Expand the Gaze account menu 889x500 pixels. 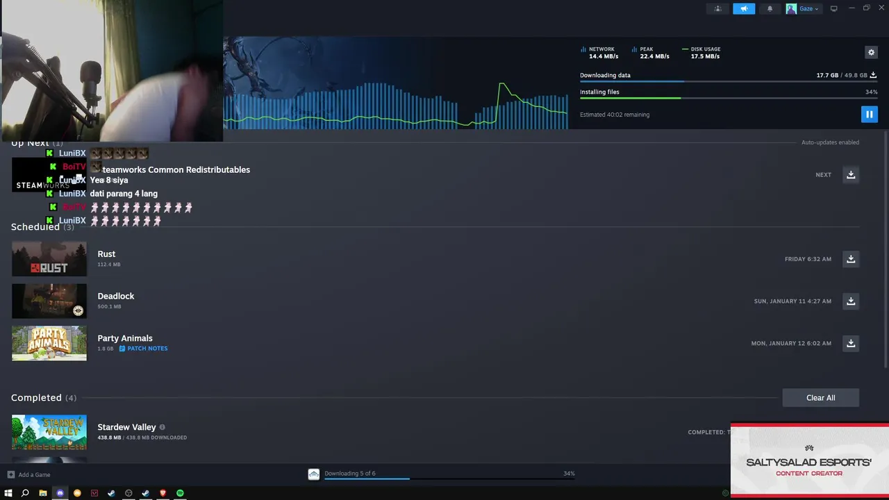pos(804,8)
